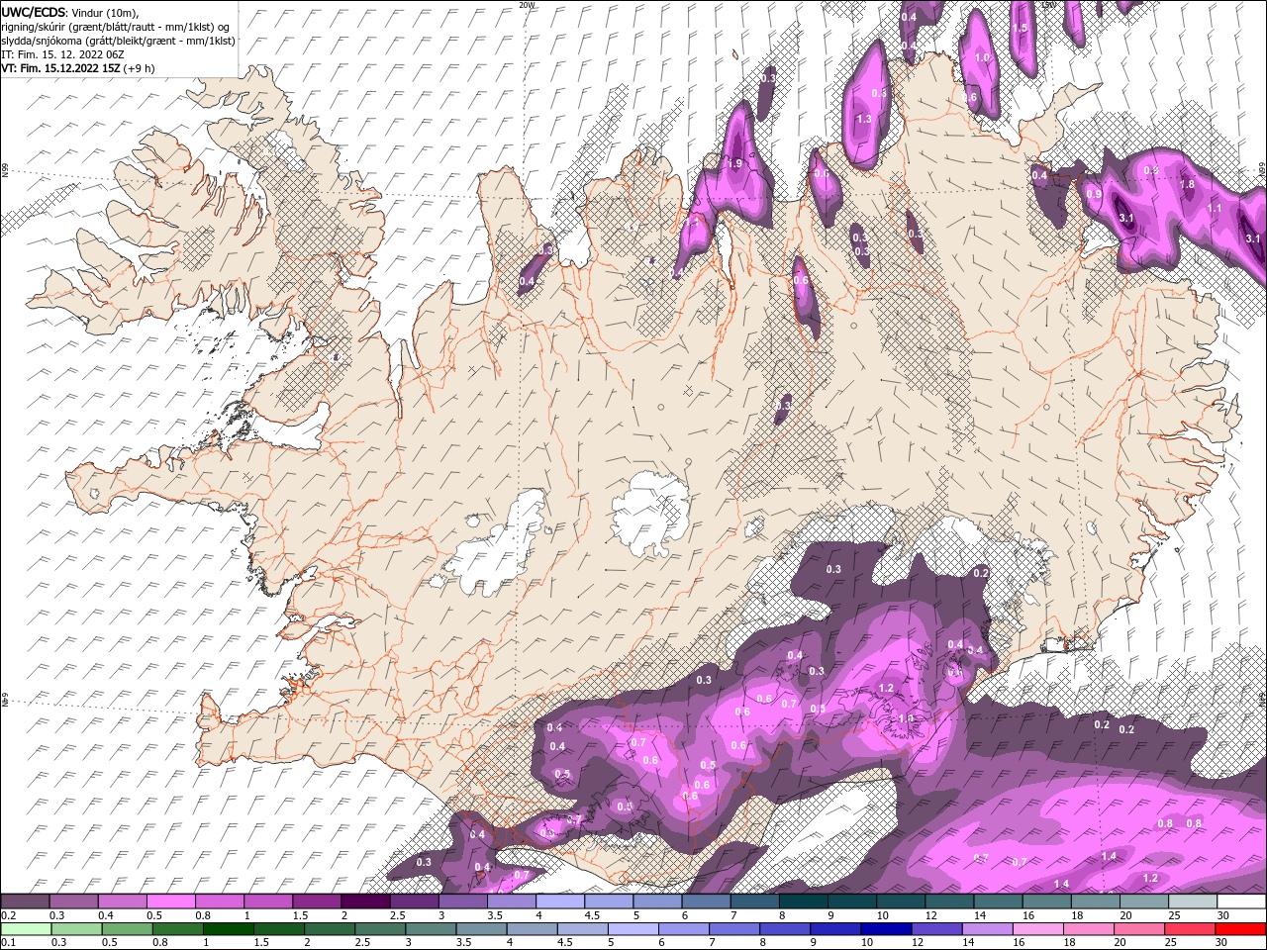This screenshot has width=1267, height=950.
Task: Click the 'IT: Fim. 15. 12. 2022 06Z' line
Action: click(61, 54)
